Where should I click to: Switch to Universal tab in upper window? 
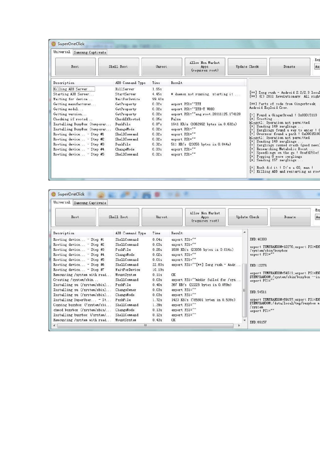[62, 52]
